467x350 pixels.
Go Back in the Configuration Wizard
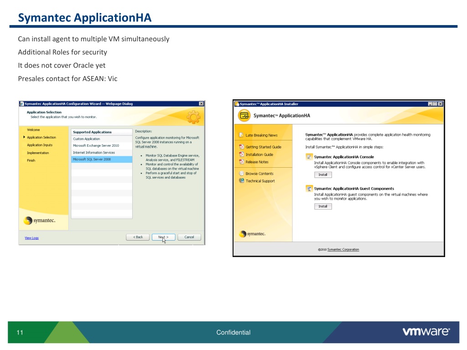pyautogui.click(x=138, y=237)
